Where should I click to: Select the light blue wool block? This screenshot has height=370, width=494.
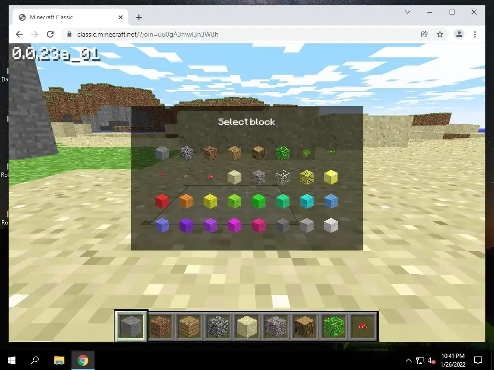pyautogui.click(x=331, y=201)
